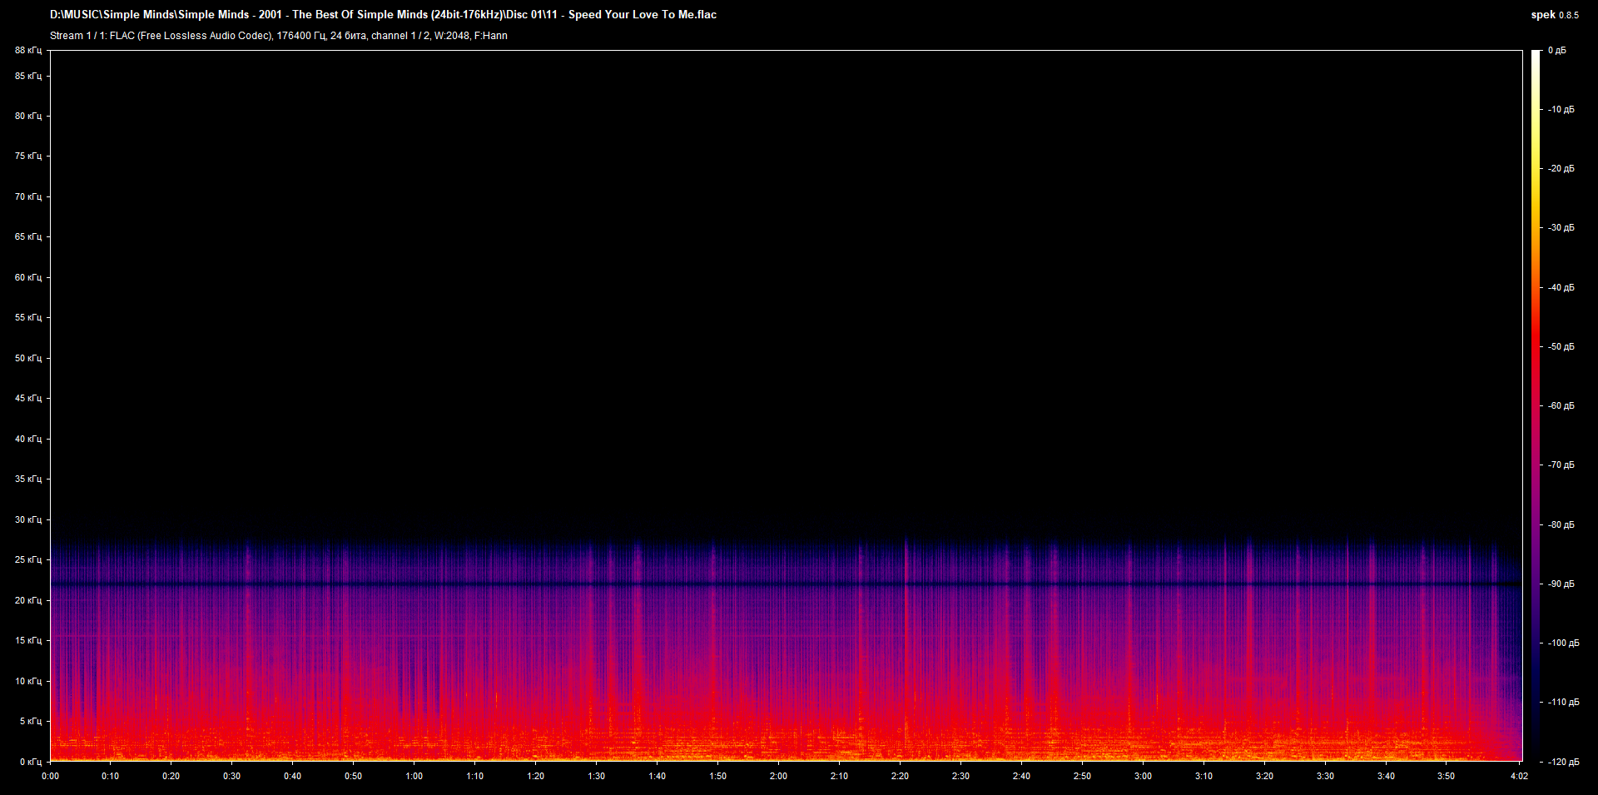Click the spek 0.8.5 version label
This screenshot has width=1598, height=795.
pos(1555,15)
